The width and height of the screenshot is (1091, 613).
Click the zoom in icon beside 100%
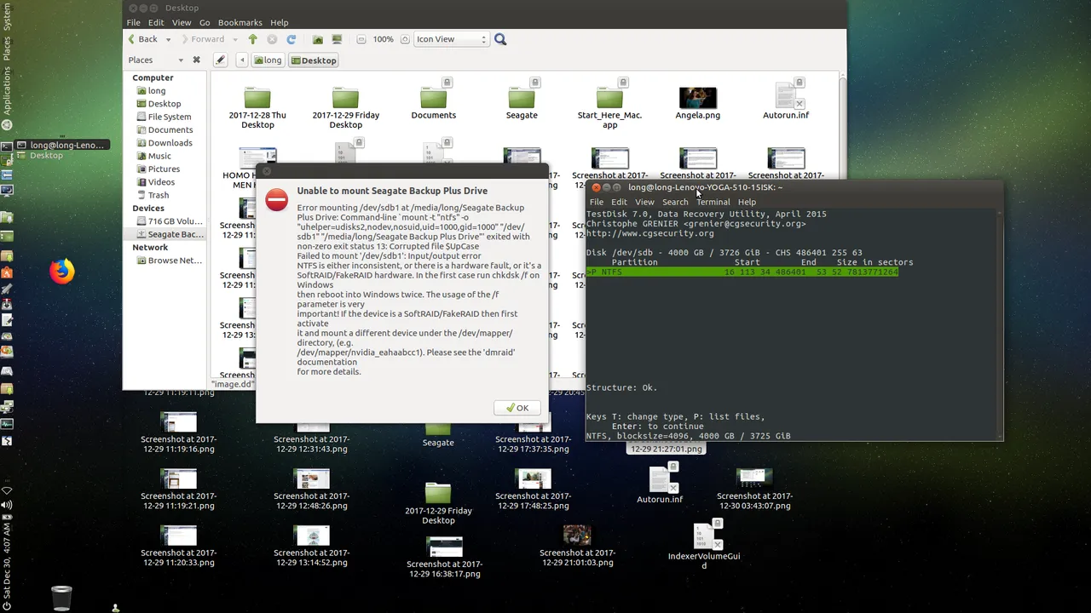pos(403,39)
